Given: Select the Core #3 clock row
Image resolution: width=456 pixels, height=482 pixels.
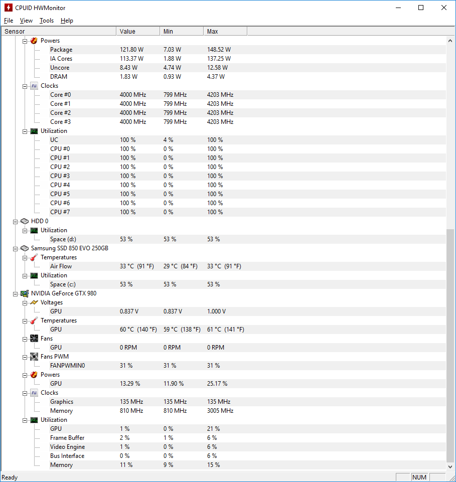Looking at the screenshot, I should coord(247,122).
